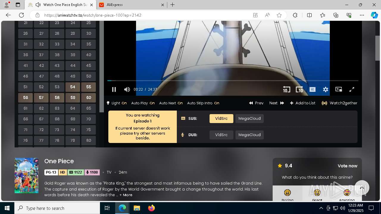Go to the Next episode
This screenshot has width=381, height=214.
[x=277, y=103]
